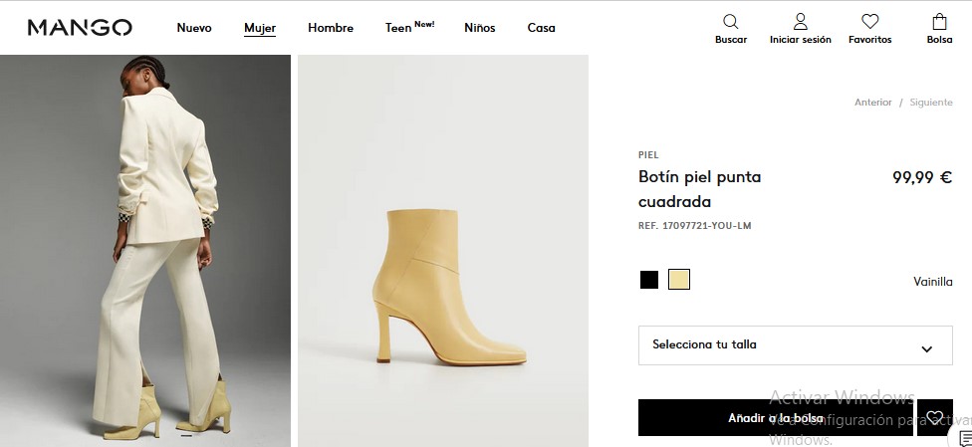Click the size selector chevron arrow
This screenshot has height=447, width=972.
point(926,349)
